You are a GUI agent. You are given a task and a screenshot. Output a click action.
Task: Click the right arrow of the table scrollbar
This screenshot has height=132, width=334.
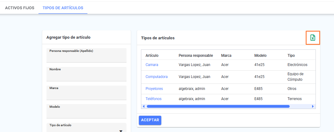point(313,106)
